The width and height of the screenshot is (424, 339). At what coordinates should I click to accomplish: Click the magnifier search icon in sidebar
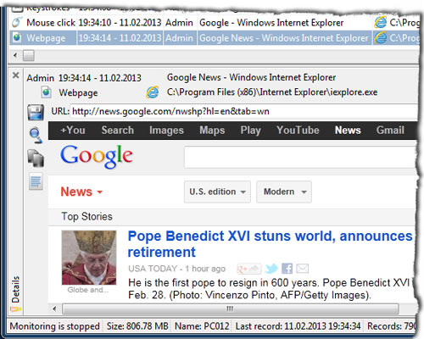(x=36, y=135)
